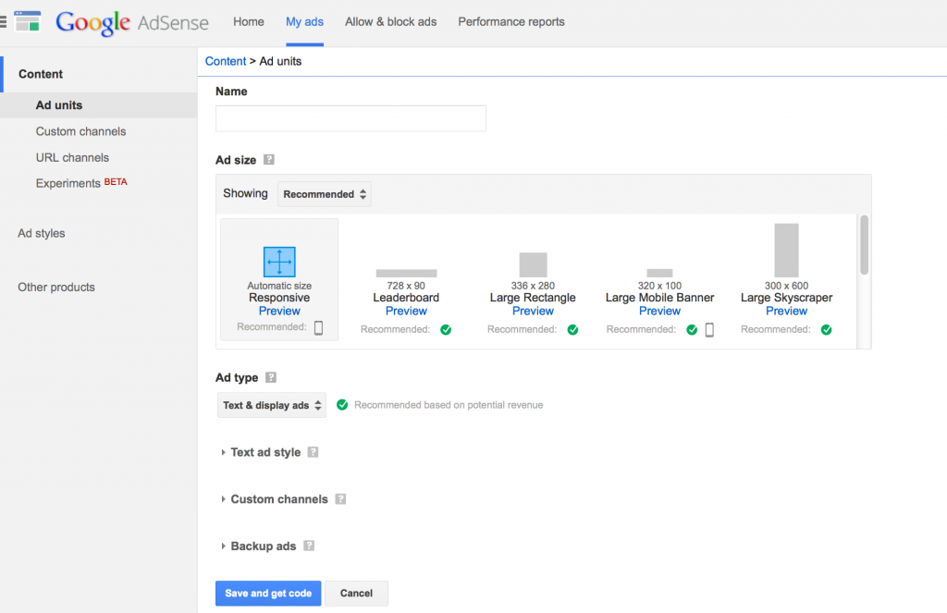Select the 336 x 280 Large Rectangle thumbnail
The image size is (947, 613).
click(534, 264)
